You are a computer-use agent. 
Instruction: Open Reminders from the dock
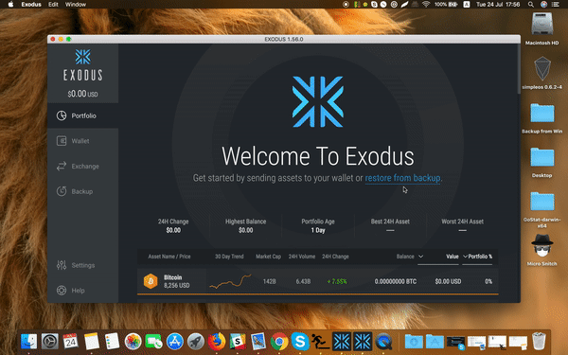pyautogui.click(x=112, y=341)
